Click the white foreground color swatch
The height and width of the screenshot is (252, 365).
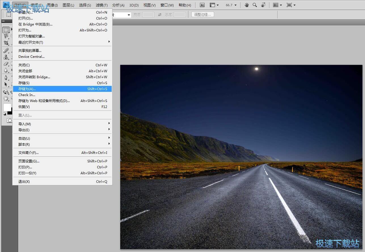(x=7, y=107)
